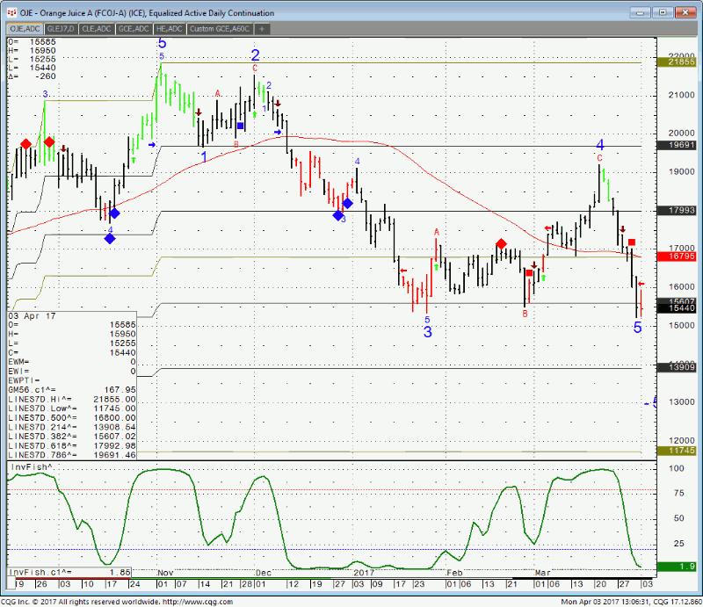Click the large blue wave 4 label near March high
The image size is (703, 607).
600,145
